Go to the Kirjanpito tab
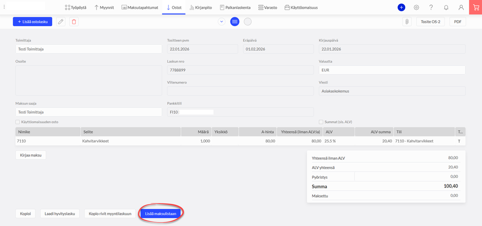Viewport: 482px width, 226px height. (x=201, y=7)
